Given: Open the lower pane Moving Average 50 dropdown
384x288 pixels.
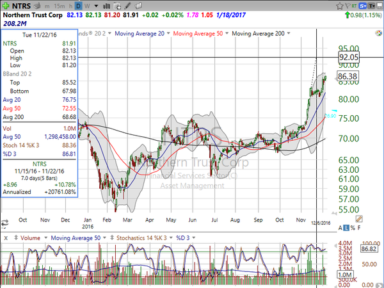Looking at the screenshot, I should point(104,237).
